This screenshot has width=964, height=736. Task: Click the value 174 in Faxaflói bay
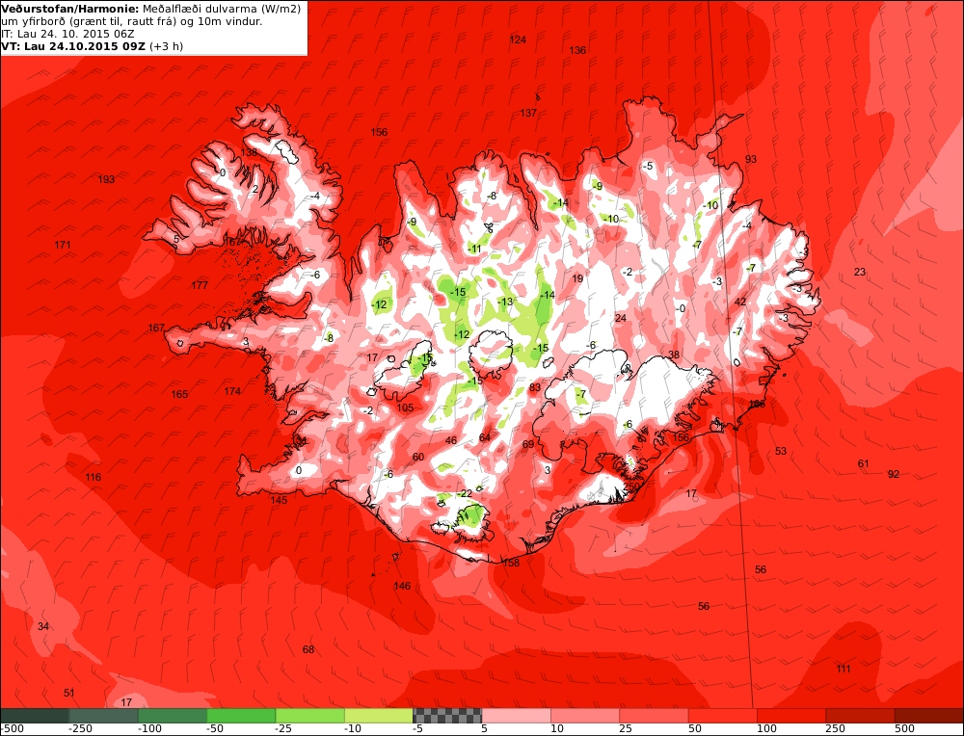[232, 391]
